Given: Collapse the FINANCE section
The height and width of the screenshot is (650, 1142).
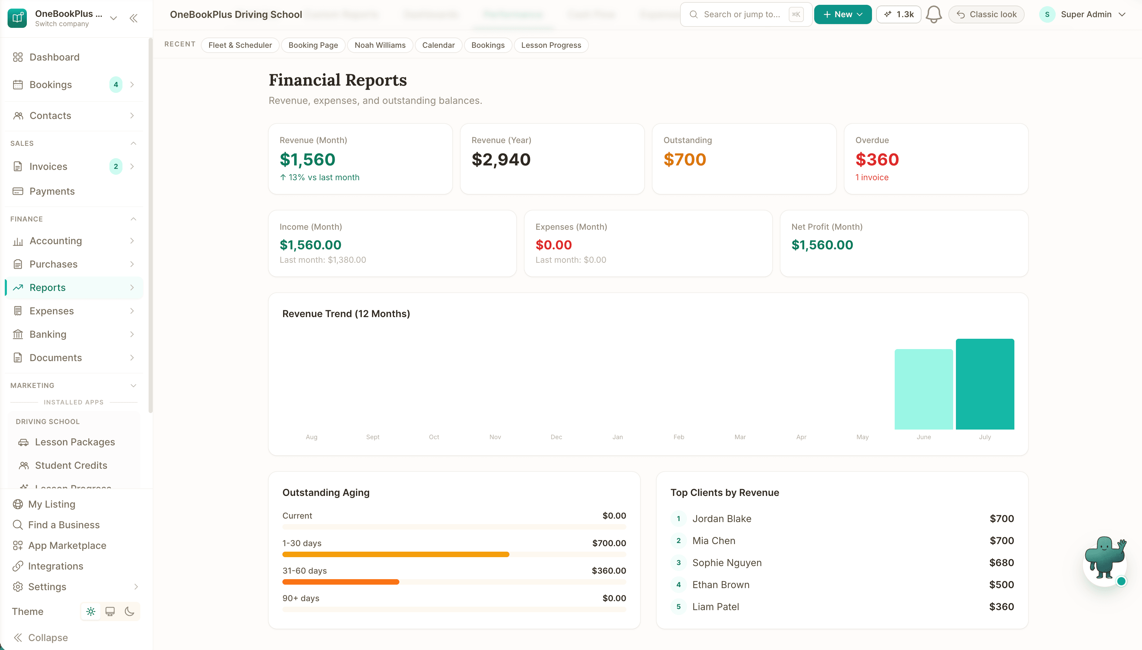Looking at the screenshot, I should click(133, 219).
